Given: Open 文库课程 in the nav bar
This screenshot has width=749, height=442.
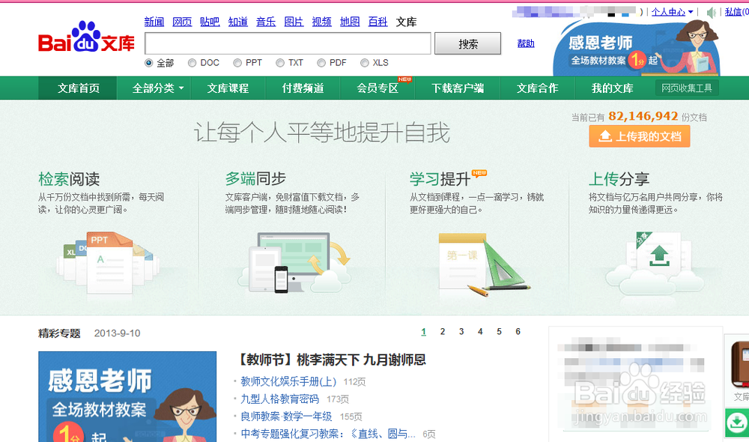Looking at the screenshot, I should 228,88.
